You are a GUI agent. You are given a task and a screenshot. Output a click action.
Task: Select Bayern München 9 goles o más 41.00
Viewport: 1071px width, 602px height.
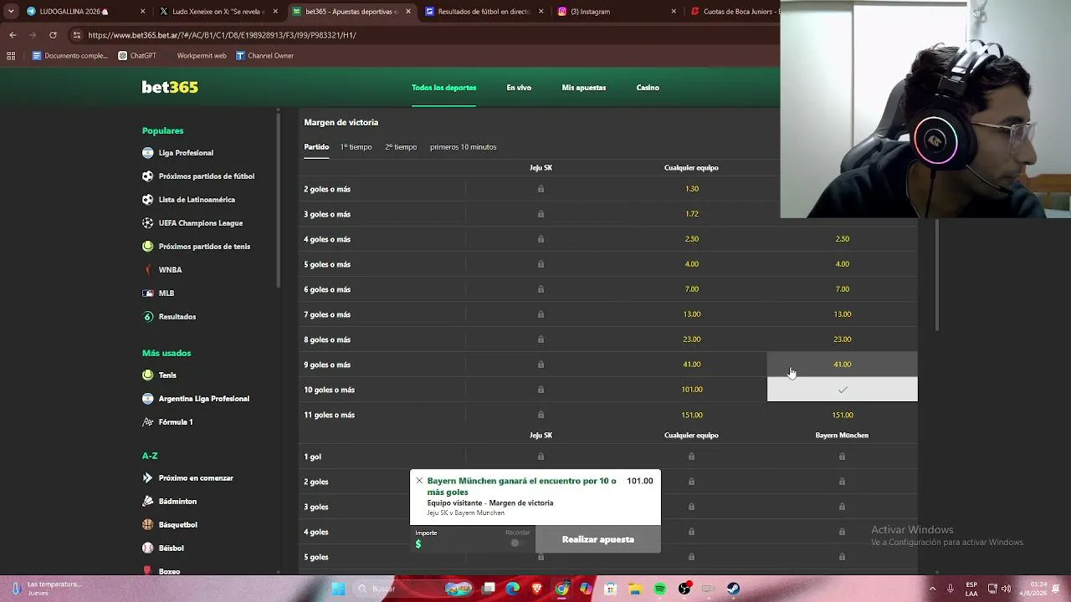pyautogui.click(x=843, y=365)
